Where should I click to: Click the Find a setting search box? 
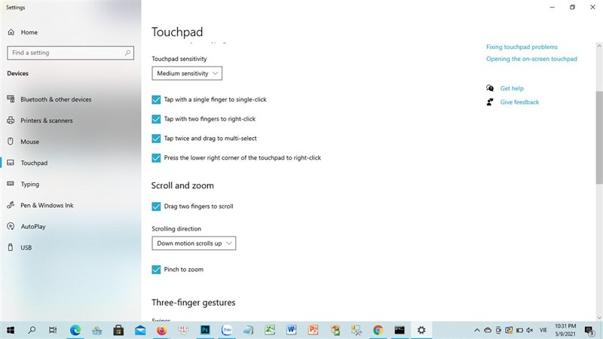70,53
